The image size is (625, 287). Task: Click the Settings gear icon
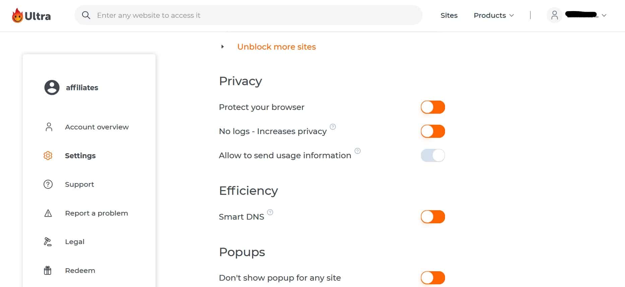click(x=48, y=156)
